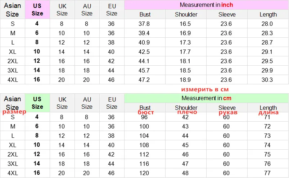Click the green US Size header cell
Screen dimensions: 289x178
[x=37, y=103]
